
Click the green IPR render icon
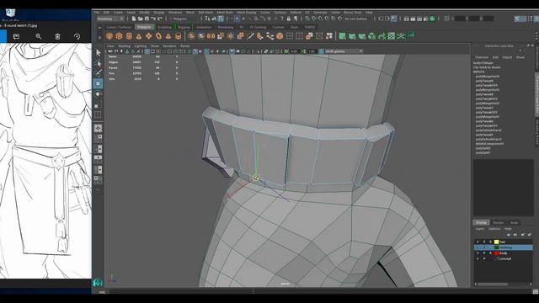432,19
